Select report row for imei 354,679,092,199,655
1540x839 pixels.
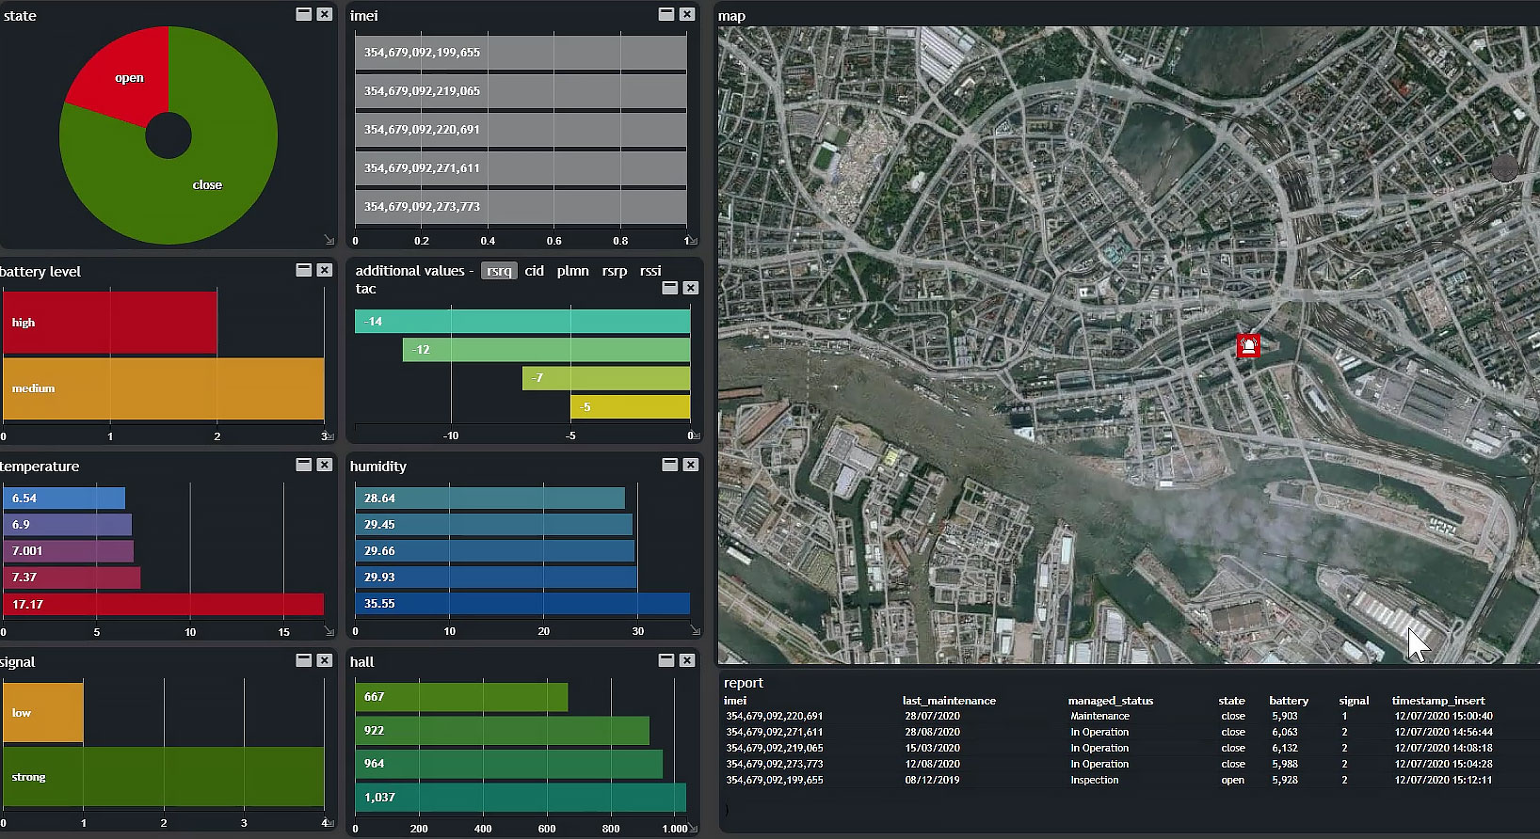[1109, 780]
